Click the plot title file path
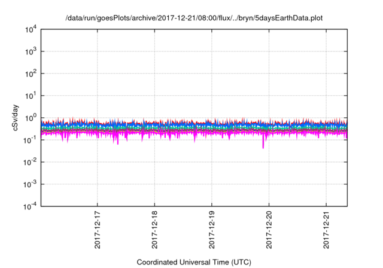 tap(194, 18)
